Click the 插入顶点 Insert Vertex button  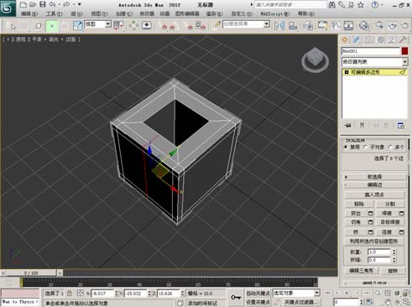point(374,195)
